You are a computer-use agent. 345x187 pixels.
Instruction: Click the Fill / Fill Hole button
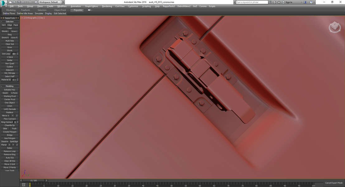(x=10, y=73)
